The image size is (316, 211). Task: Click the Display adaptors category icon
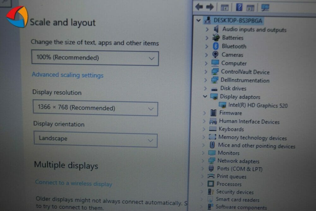click(x=214, y=96)
